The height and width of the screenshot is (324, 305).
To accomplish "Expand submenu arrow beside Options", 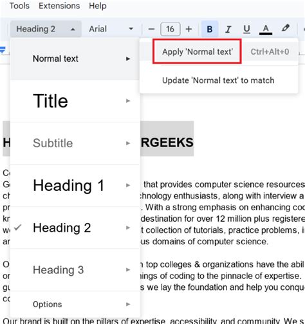I will point(128,304).
